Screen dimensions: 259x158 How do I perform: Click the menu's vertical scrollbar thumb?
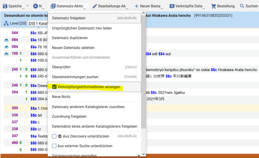pos(143,72)
